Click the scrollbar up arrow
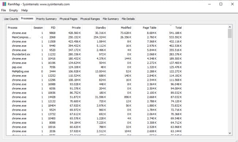This screenshot has height=142, width=238. click(230, 27)
